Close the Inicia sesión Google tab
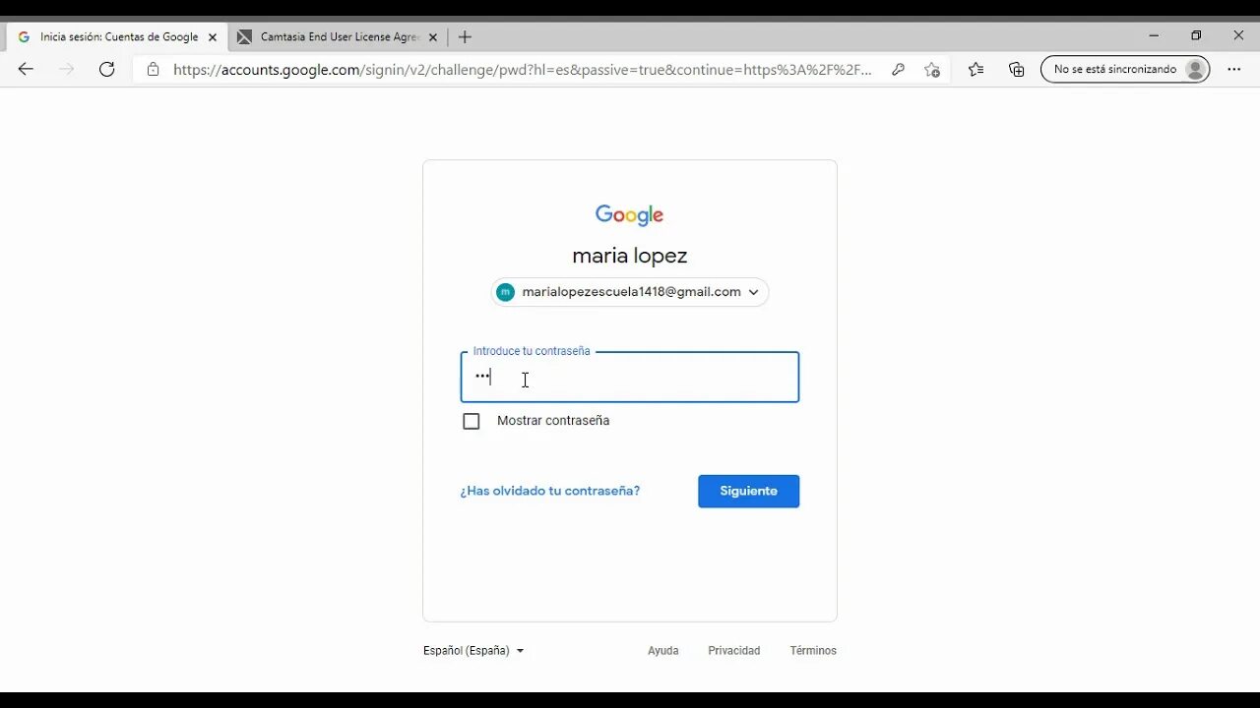The width and height of the screenshot is (1260, 708). point(213,37)
